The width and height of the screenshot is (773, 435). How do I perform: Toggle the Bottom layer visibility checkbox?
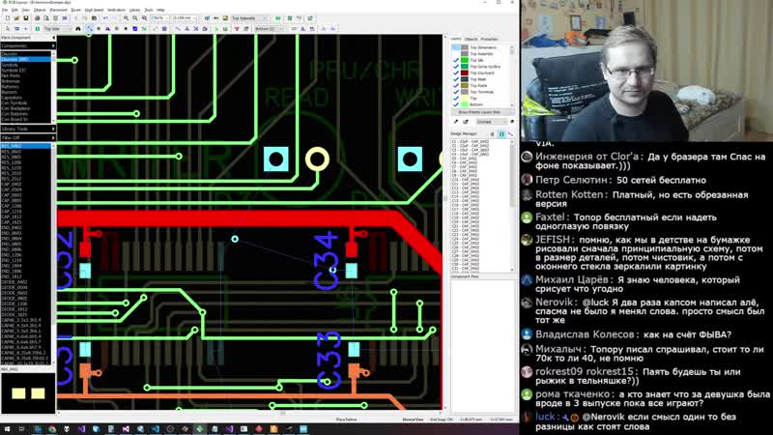(x=455, y=104)
